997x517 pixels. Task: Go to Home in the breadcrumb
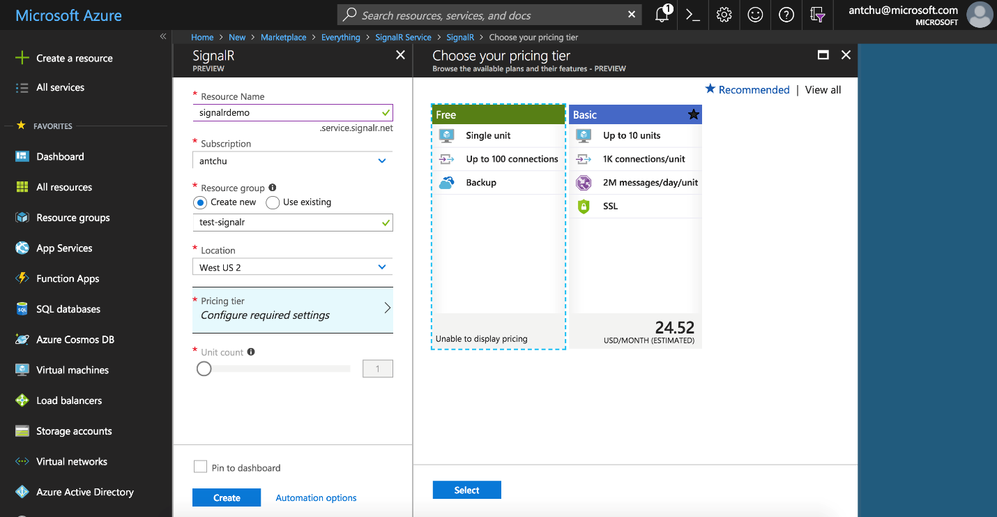[x=202, y=37]
